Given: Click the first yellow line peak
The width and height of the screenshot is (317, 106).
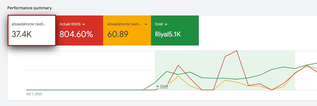Looking at the screenshot, I should pyautogui.click(x=178, y=76).
